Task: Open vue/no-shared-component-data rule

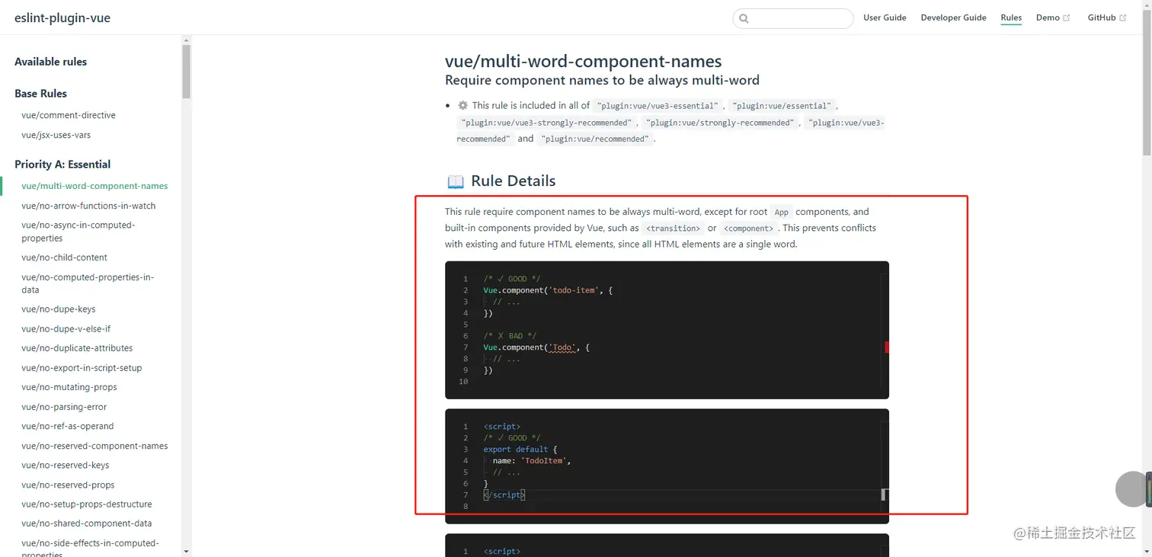Action: coord(86,523)
